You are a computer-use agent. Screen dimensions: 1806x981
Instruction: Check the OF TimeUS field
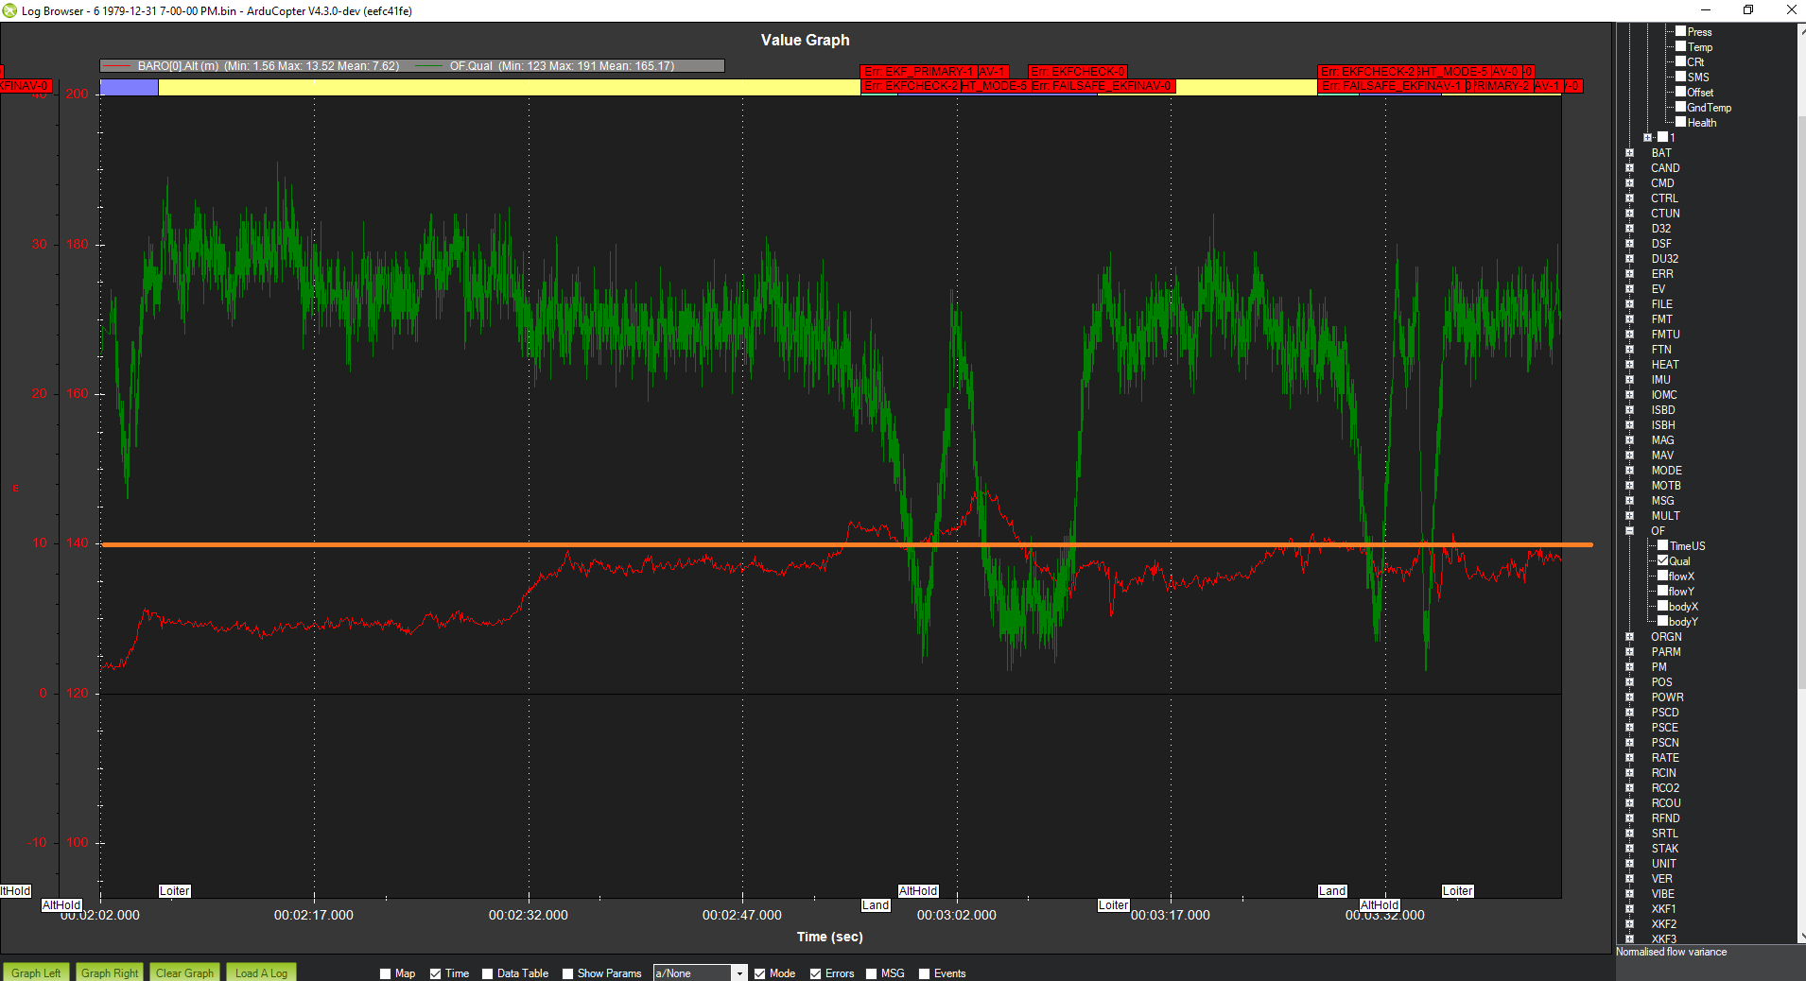(x=1662, y=545)
